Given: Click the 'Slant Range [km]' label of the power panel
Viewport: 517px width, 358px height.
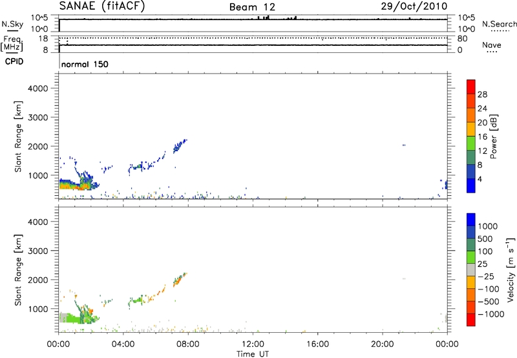Looking at the screenshot, I should pyautogui.click(x=18, y=136).
